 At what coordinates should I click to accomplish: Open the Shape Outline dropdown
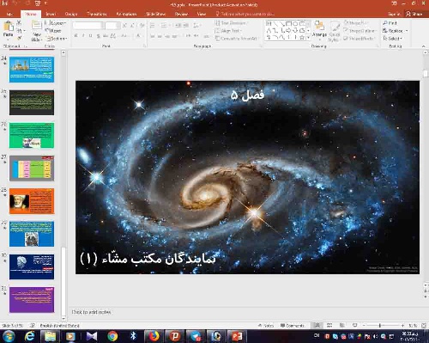(360, 30)
